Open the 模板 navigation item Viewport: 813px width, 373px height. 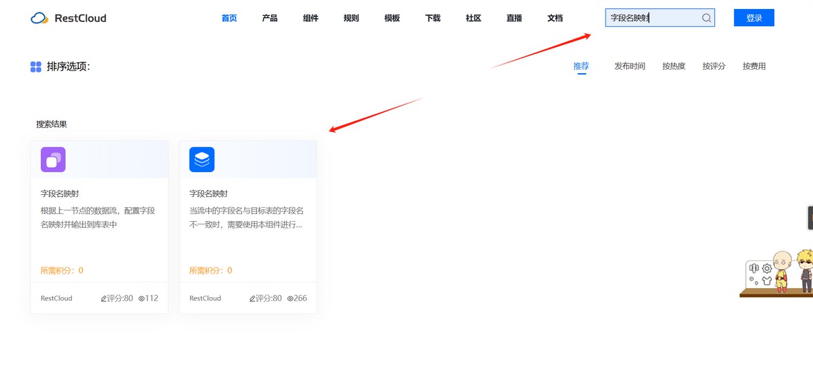pyautogui.click(x=392, y=18)
